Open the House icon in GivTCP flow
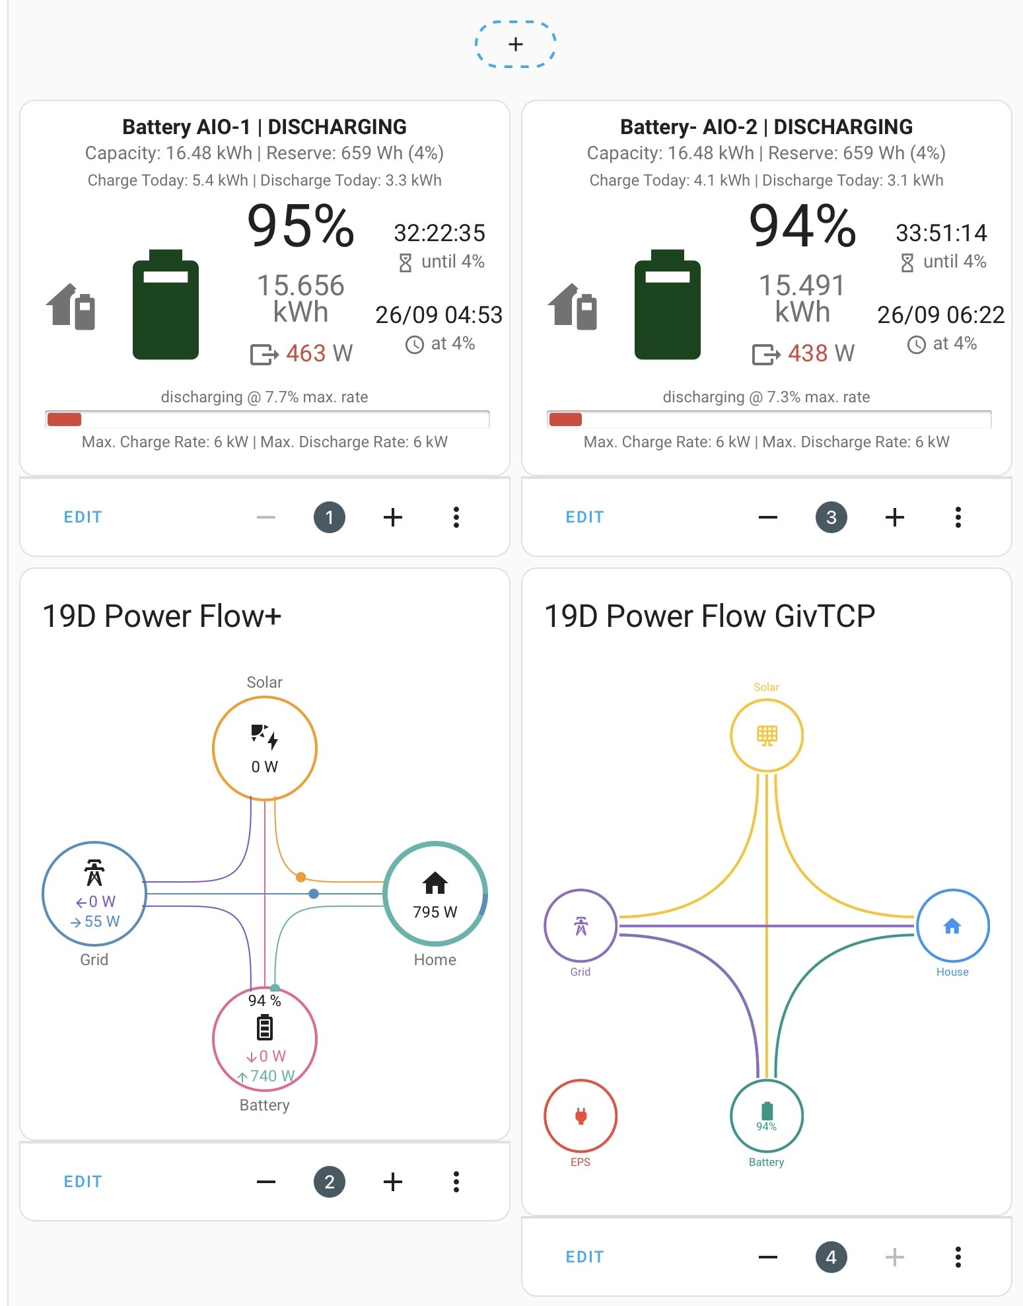 pyautogui.click(x=952, y=926)
